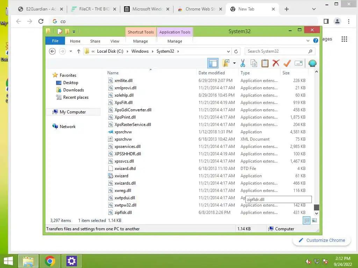Click the Paste clipboard icon
358x268 pixels.
pos(265,64)
